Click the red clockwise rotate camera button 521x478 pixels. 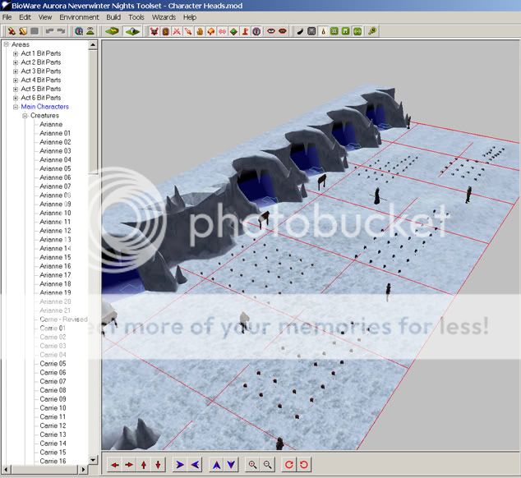point(288,465)
